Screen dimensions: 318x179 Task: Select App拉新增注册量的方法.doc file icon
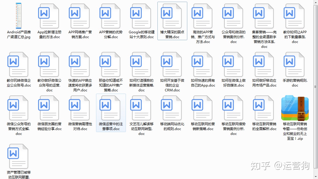49,16
